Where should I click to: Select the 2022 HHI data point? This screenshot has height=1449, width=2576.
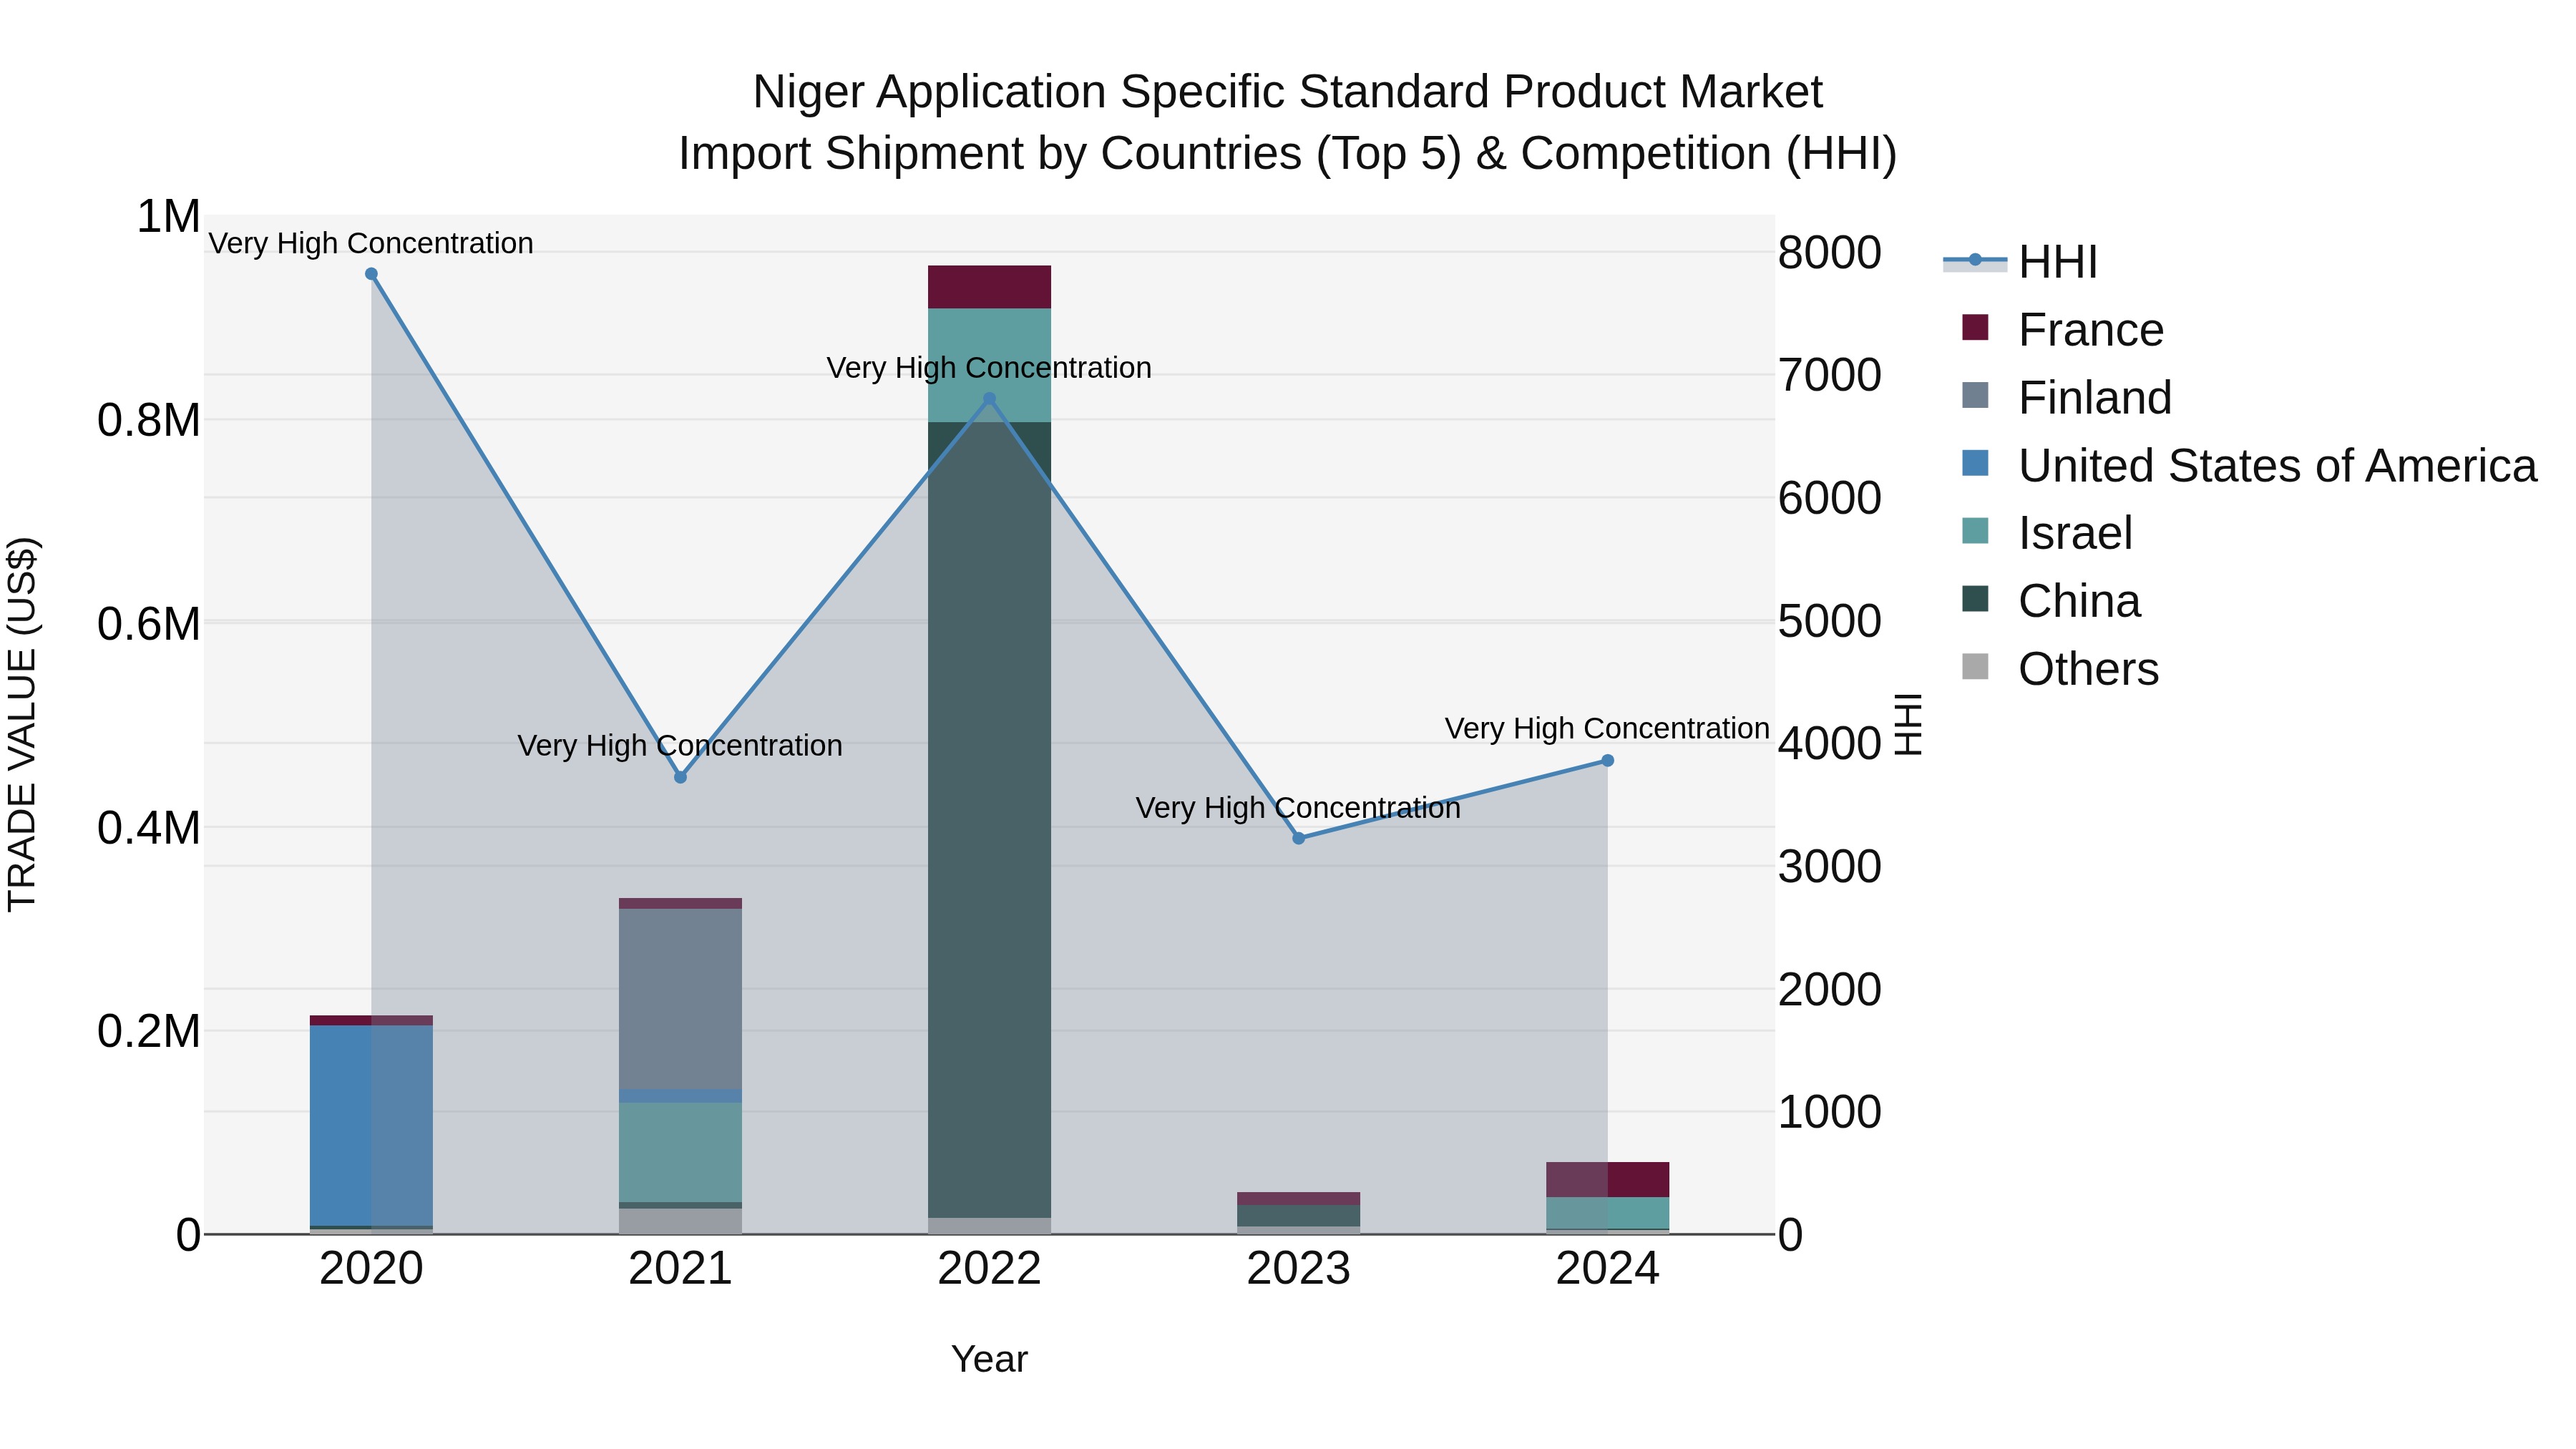tap(989, 398)
